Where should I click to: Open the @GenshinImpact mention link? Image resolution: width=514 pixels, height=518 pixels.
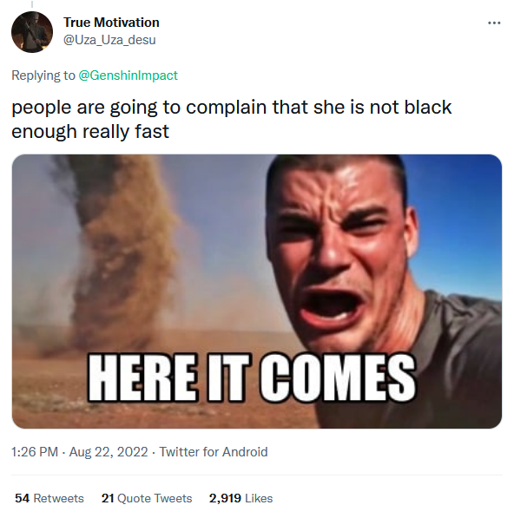pyautogui.click(x=128, y=75)
